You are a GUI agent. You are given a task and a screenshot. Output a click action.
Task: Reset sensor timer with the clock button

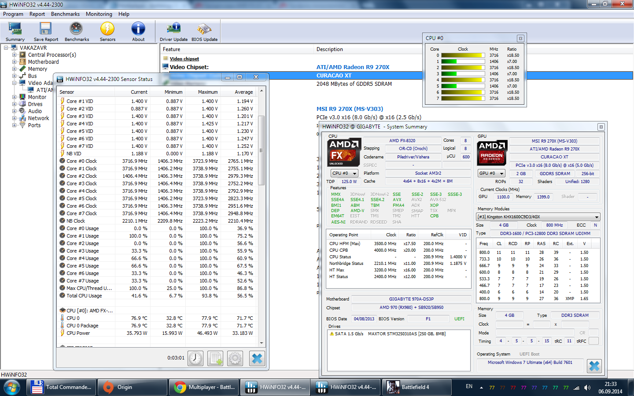pos(195,359)
